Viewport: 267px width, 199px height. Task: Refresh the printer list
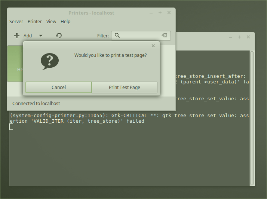point(59,36)
